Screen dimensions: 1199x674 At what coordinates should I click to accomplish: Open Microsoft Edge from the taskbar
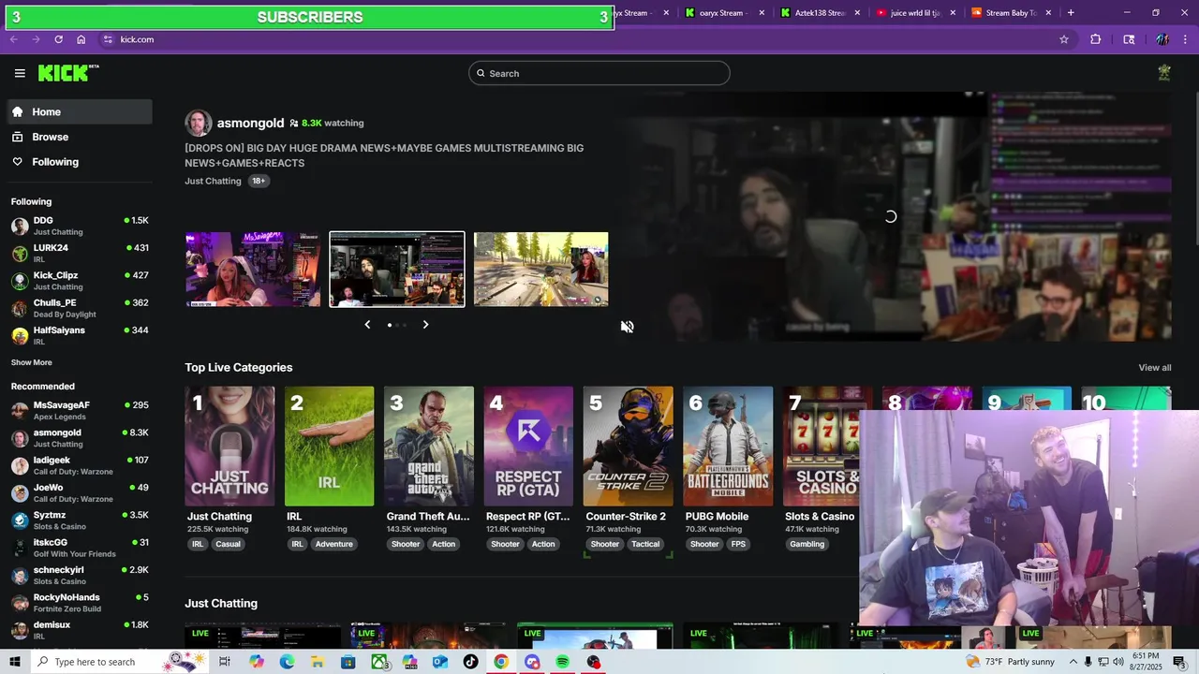[287, 662]
